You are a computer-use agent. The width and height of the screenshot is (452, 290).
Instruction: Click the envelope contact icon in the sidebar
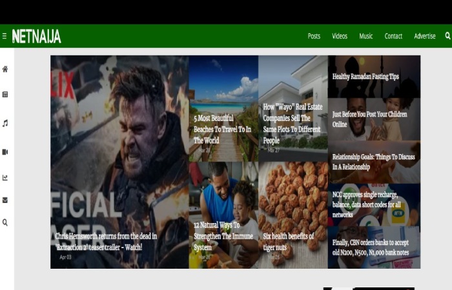[x=5, y=200]
